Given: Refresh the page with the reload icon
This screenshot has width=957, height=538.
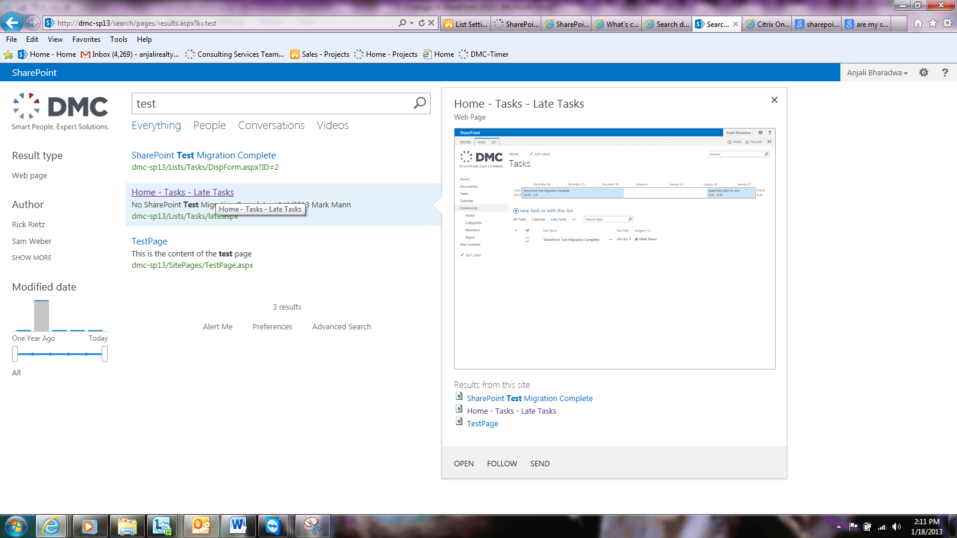Looking at the screenshot, I should click(421, 23).
